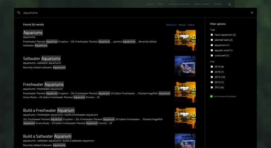271x148 pixels.
Task: Click path ending 'build-a-saltwater-aquarium'
Action: pyautogui.click(x=58, y=141)
